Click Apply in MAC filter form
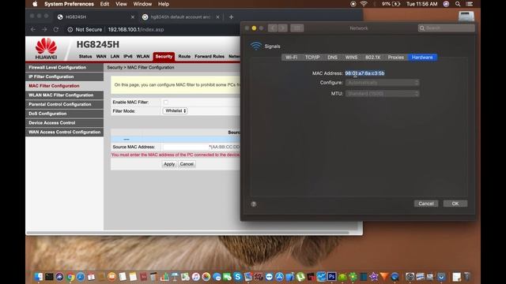This screenshot has width=506, height=284. click(169, 164)
